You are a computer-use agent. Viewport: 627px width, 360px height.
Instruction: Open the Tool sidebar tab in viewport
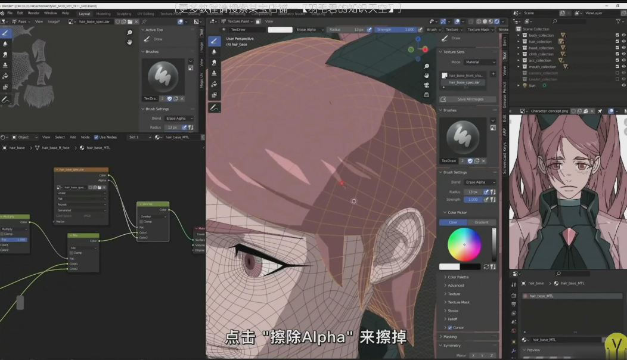[x=504, y=56]
